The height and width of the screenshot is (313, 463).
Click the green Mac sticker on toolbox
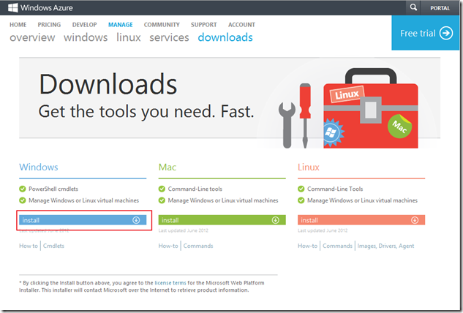tap(400, 127)
